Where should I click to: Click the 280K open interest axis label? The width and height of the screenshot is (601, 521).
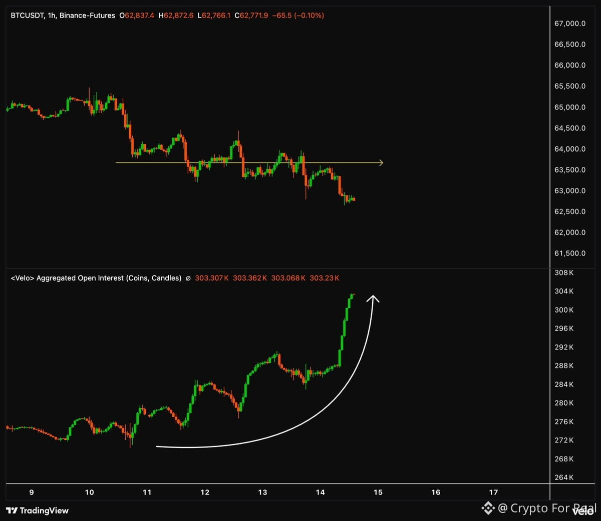coord(564,403)
